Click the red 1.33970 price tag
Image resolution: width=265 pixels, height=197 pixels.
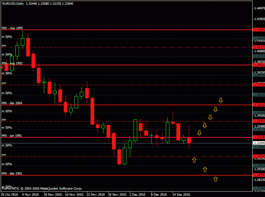259,121
